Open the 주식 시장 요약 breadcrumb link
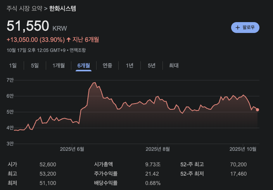 pyautogui.click(x=25, y=8)
